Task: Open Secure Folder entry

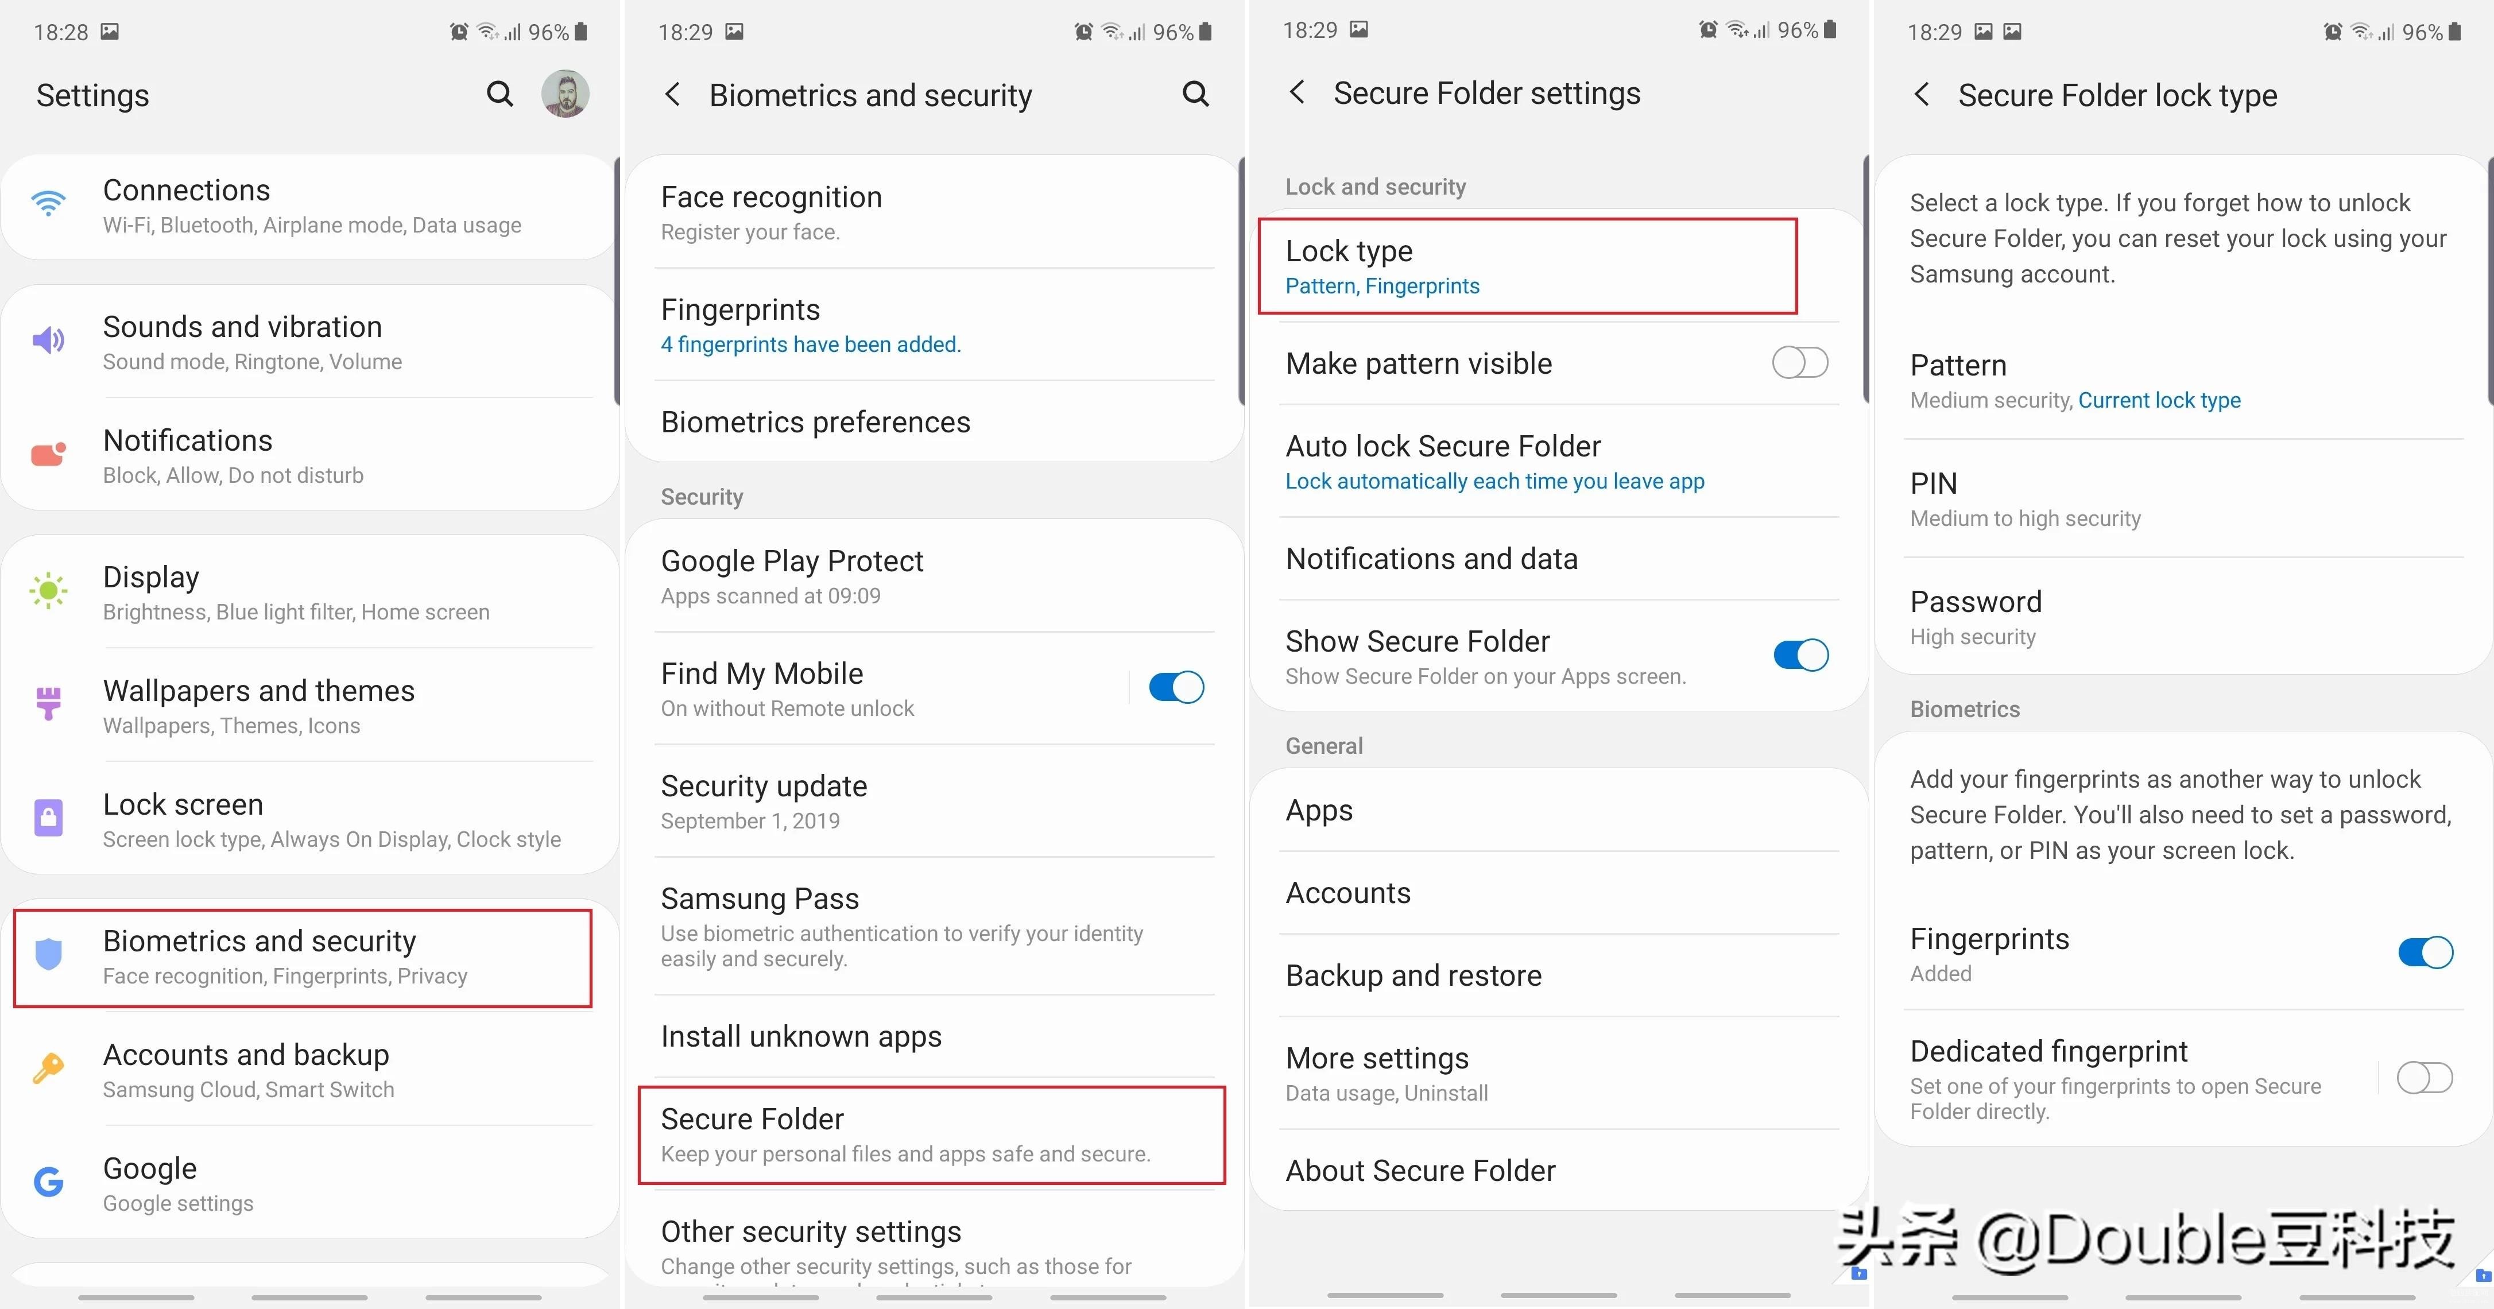Action: [931, 1134]
